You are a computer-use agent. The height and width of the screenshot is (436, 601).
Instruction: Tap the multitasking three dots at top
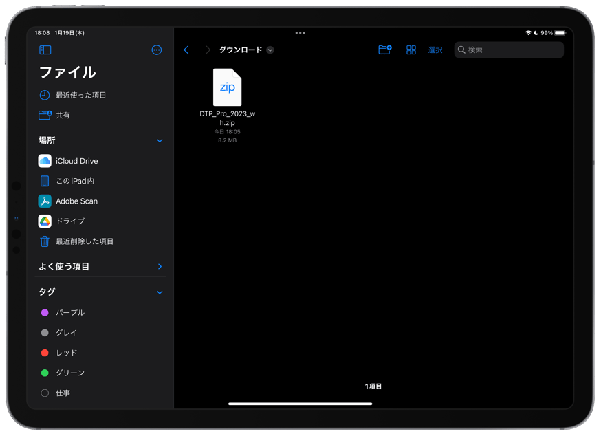click(300, 33)
